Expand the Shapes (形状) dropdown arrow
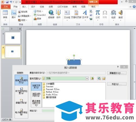Viewport: 136px width, 122px height. click(x=42, y=11)
